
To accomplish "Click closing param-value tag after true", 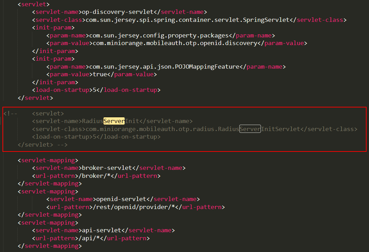I will point(132,75).
